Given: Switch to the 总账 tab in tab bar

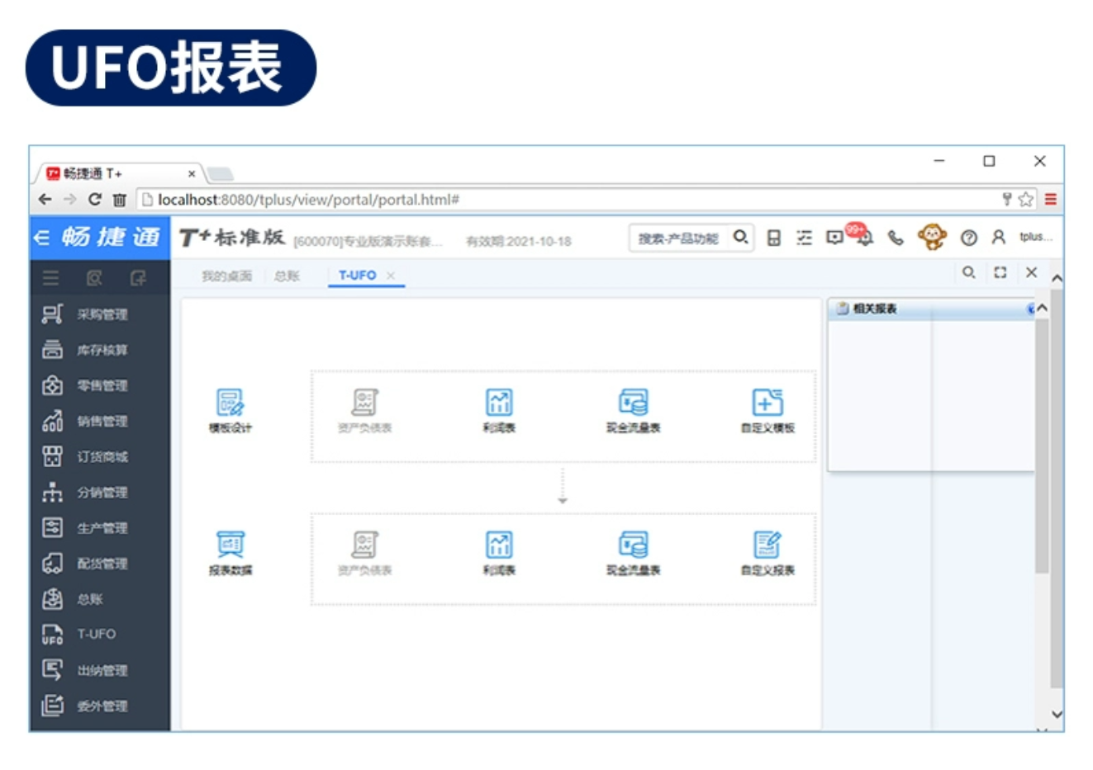Looking at the screenshot, I should click(287, 276).
